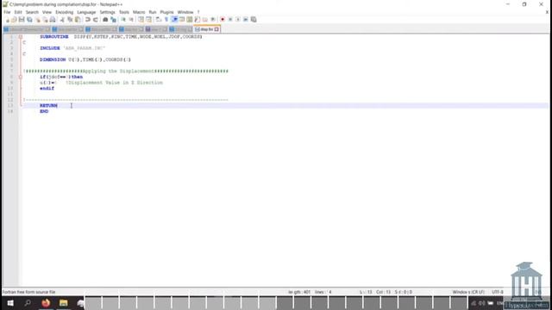Toggle synchronized horizontal scrolling

(x=148, y=20)
